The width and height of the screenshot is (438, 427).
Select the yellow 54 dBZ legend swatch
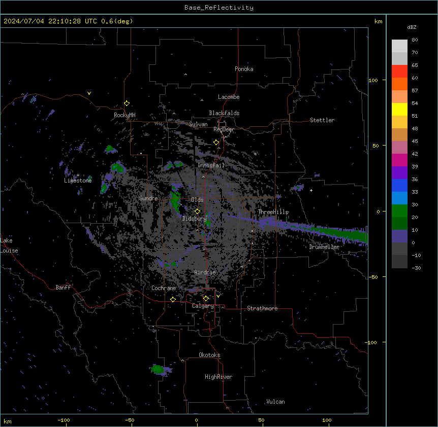(399, 109)
